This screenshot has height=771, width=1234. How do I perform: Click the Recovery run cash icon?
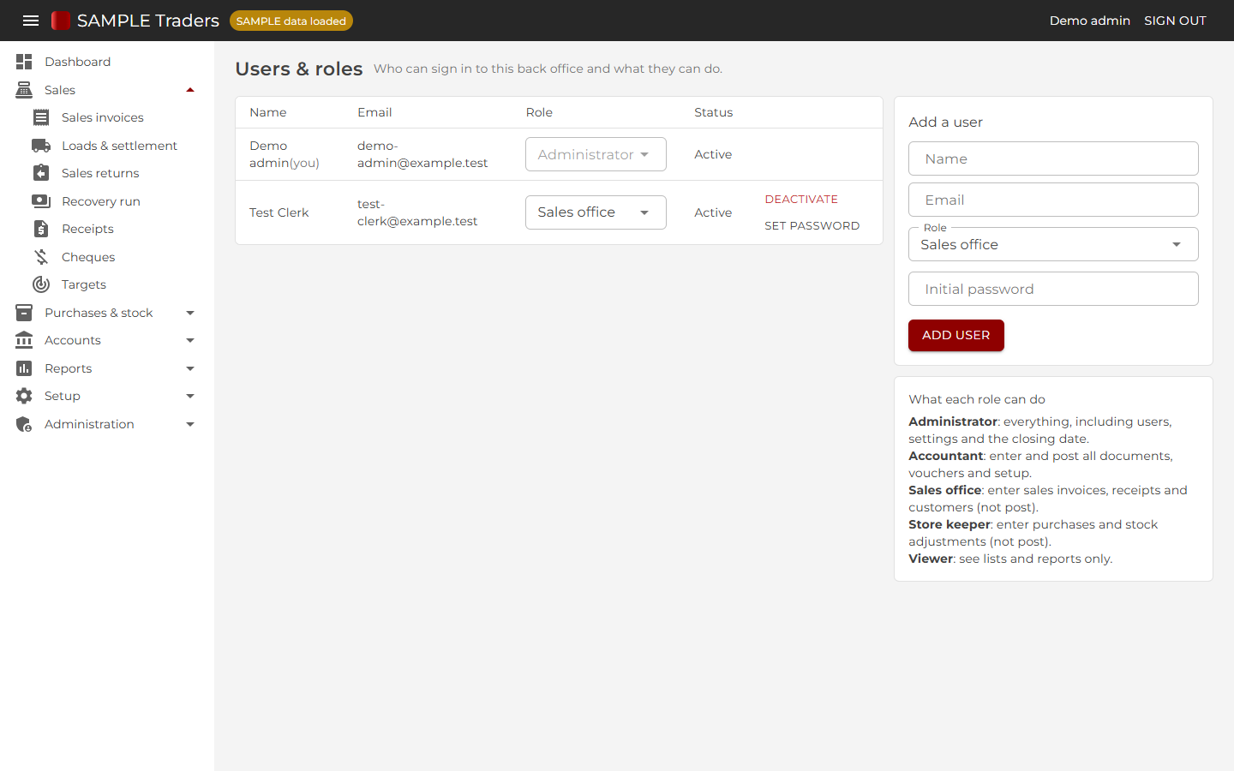coord(41,201)
